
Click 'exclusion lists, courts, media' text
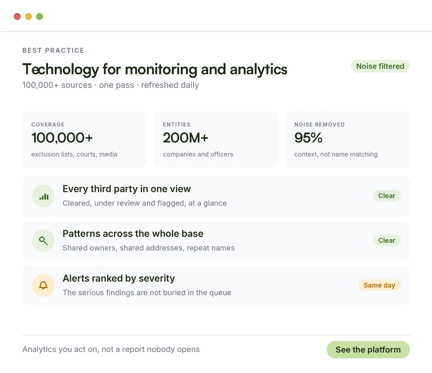[74, 154]
